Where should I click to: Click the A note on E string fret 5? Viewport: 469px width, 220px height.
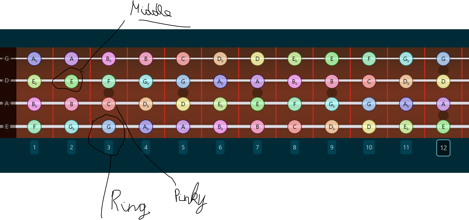tap(183, 127)
